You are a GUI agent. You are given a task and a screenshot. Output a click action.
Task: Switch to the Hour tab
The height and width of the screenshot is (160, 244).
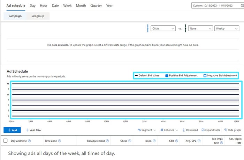[x=44, y=6]
